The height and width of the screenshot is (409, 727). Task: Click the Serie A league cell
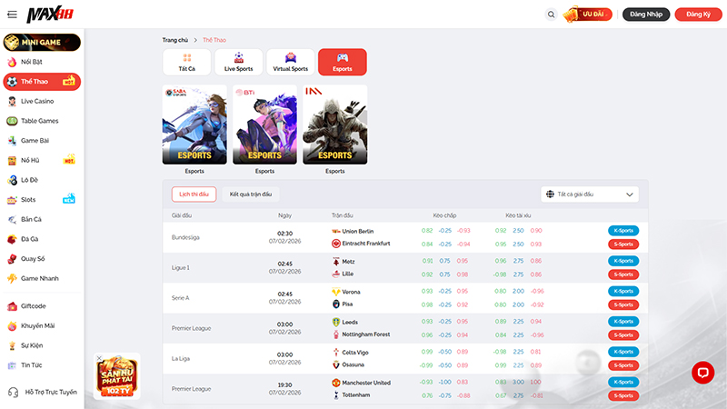click(180, 298)
